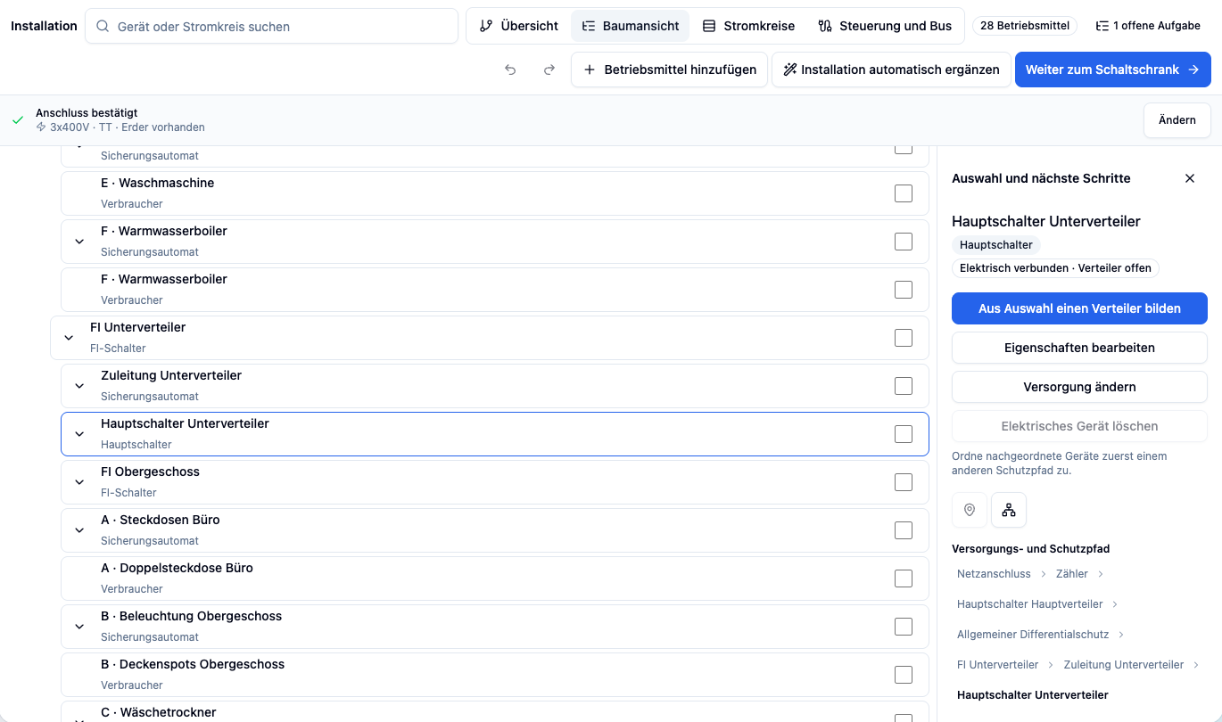Image resolution: width=1222 pixels, height=722 pixels.
Task: Collapse the B · Beleuchtung Obergeschoss node
Action: pos(79,627)
